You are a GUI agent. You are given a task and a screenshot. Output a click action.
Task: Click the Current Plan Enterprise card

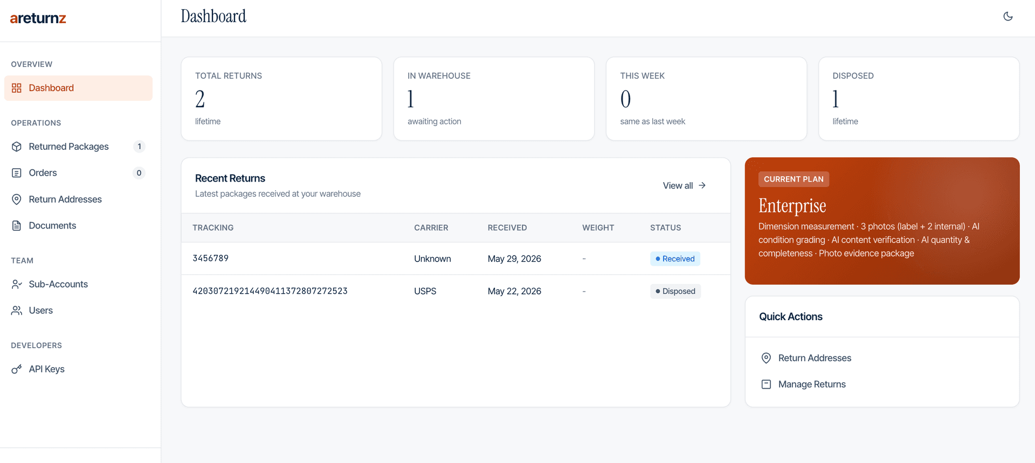pos(882,221)
